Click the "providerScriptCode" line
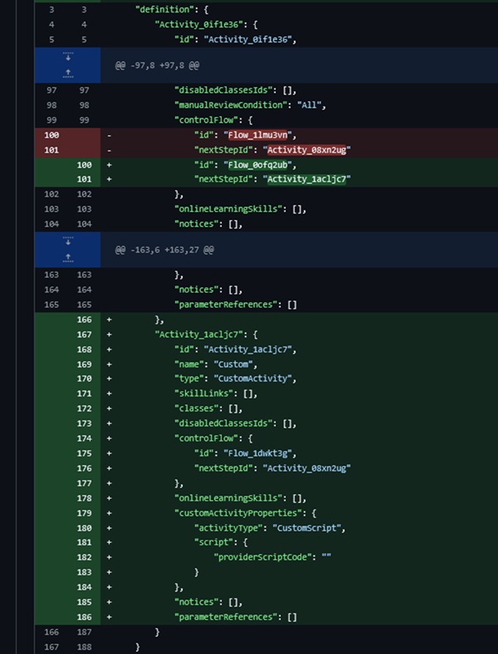The width and height of the screenshot is (498, 654). (272, 557)
